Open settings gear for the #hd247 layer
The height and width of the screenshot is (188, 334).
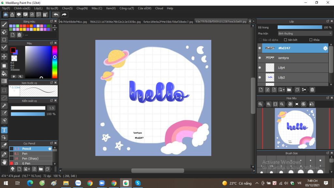(x=325, y=48)
